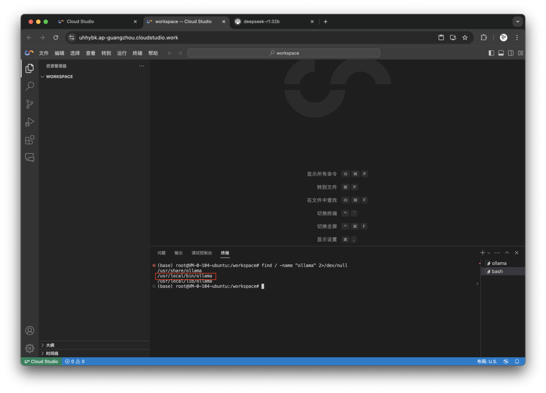Expand the 时间线 timeline section
Screen dimensions: 546x393
(94, 354)
